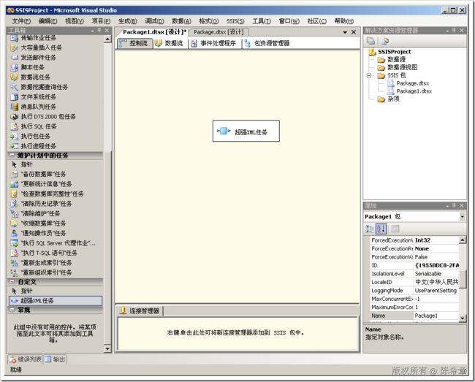
Task: Collapse the 自定义 toolbox group
Action: tap(12, 282)
